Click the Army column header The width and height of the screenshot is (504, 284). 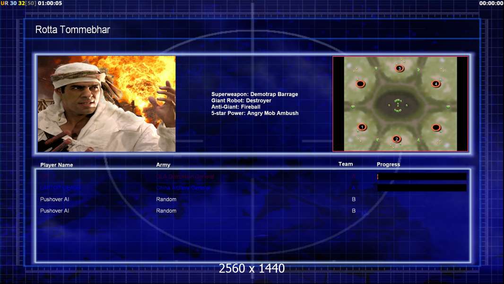[x=163, y=165]
